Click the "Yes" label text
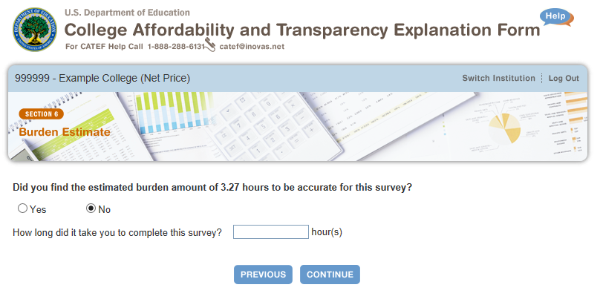This screenshot has height=299, width=600. tap(38, 209)
